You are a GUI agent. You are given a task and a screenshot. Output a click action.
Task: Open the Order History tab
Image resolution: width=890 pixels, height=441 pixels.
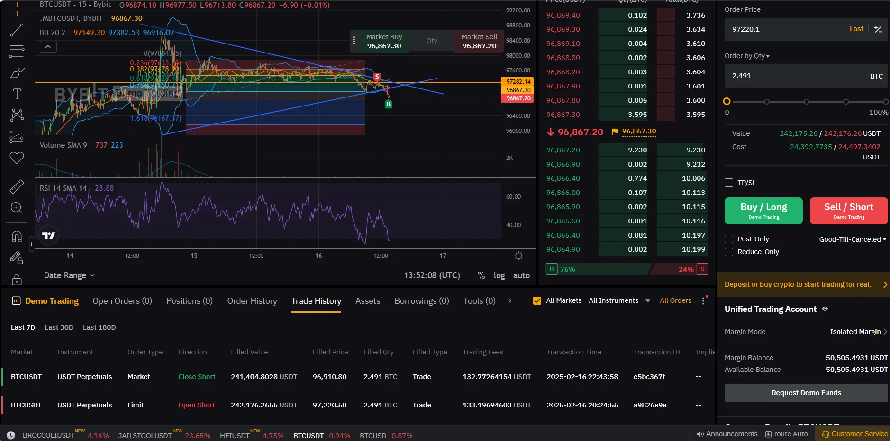(x=252, y=301)
